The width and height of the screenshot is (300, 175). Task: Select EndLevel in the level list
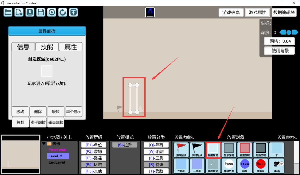57,162
